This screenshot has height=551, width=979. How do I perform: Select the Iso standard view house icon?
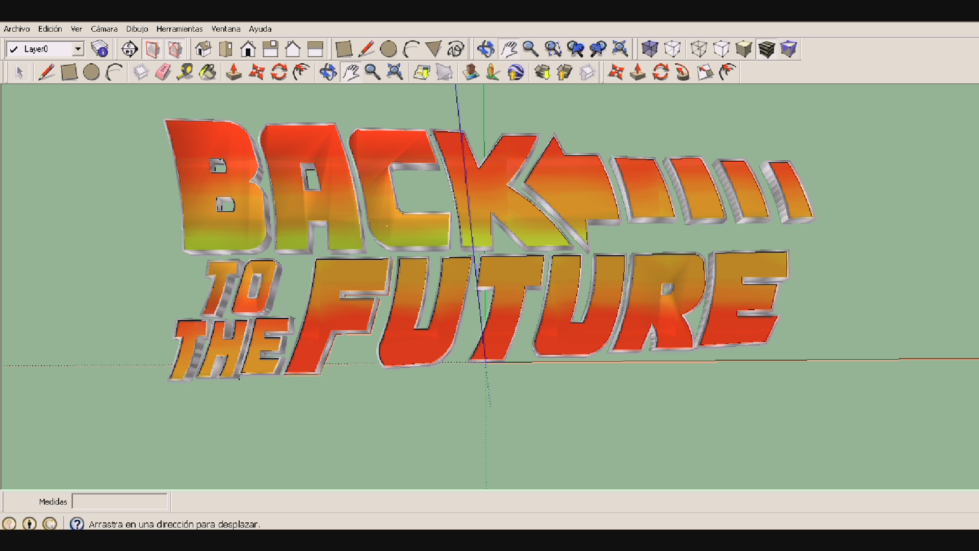pos(203,49)
